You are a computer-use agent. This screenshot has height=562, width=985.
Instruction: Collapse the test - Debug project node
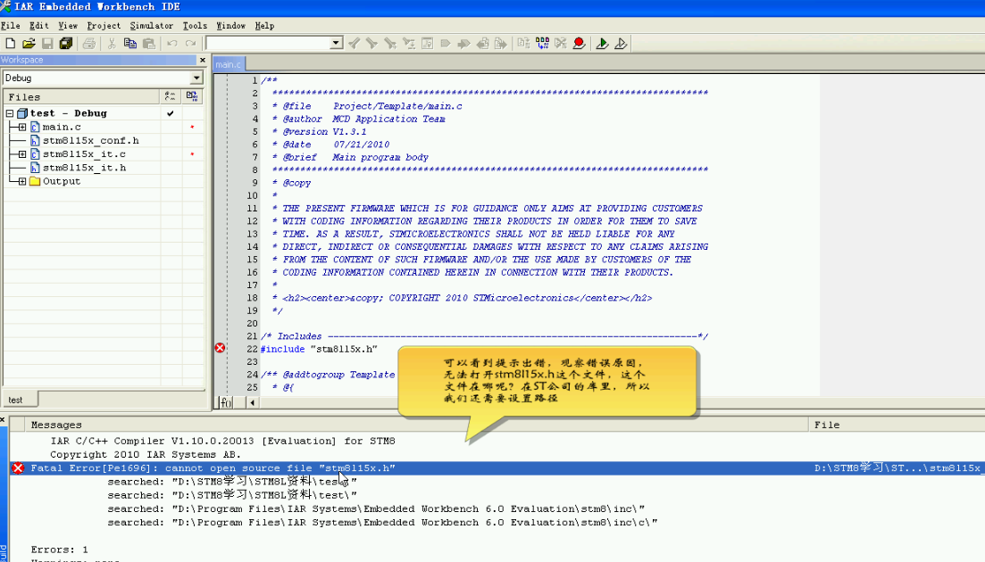[x=10, y=113]
